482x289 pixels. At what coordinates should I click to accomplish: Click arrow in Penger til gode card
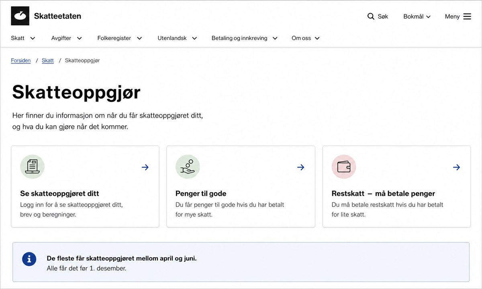pos(300,167)
